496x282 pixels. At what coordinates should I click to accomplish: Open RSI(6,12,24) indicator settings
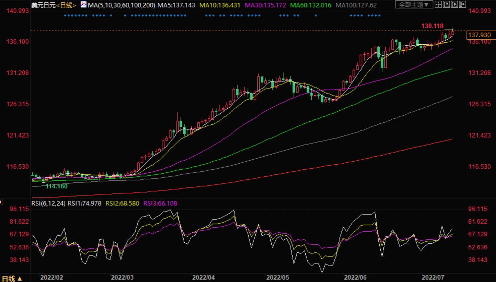click(x=48, y=203)
